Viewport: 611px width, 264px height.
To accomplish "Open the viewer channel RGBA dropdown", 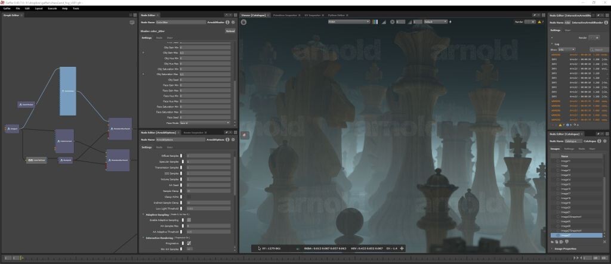I will [x=348, y=22].
